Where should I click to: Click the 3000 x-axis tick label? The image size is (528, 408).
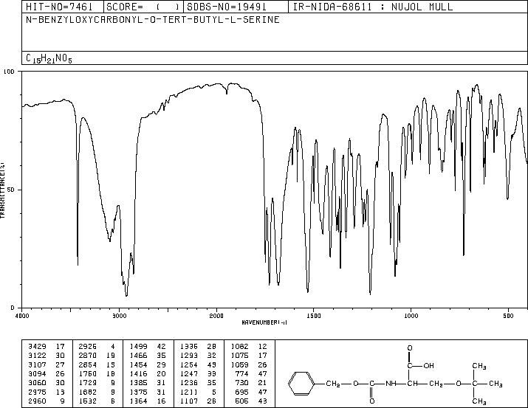tap(119, 316)
